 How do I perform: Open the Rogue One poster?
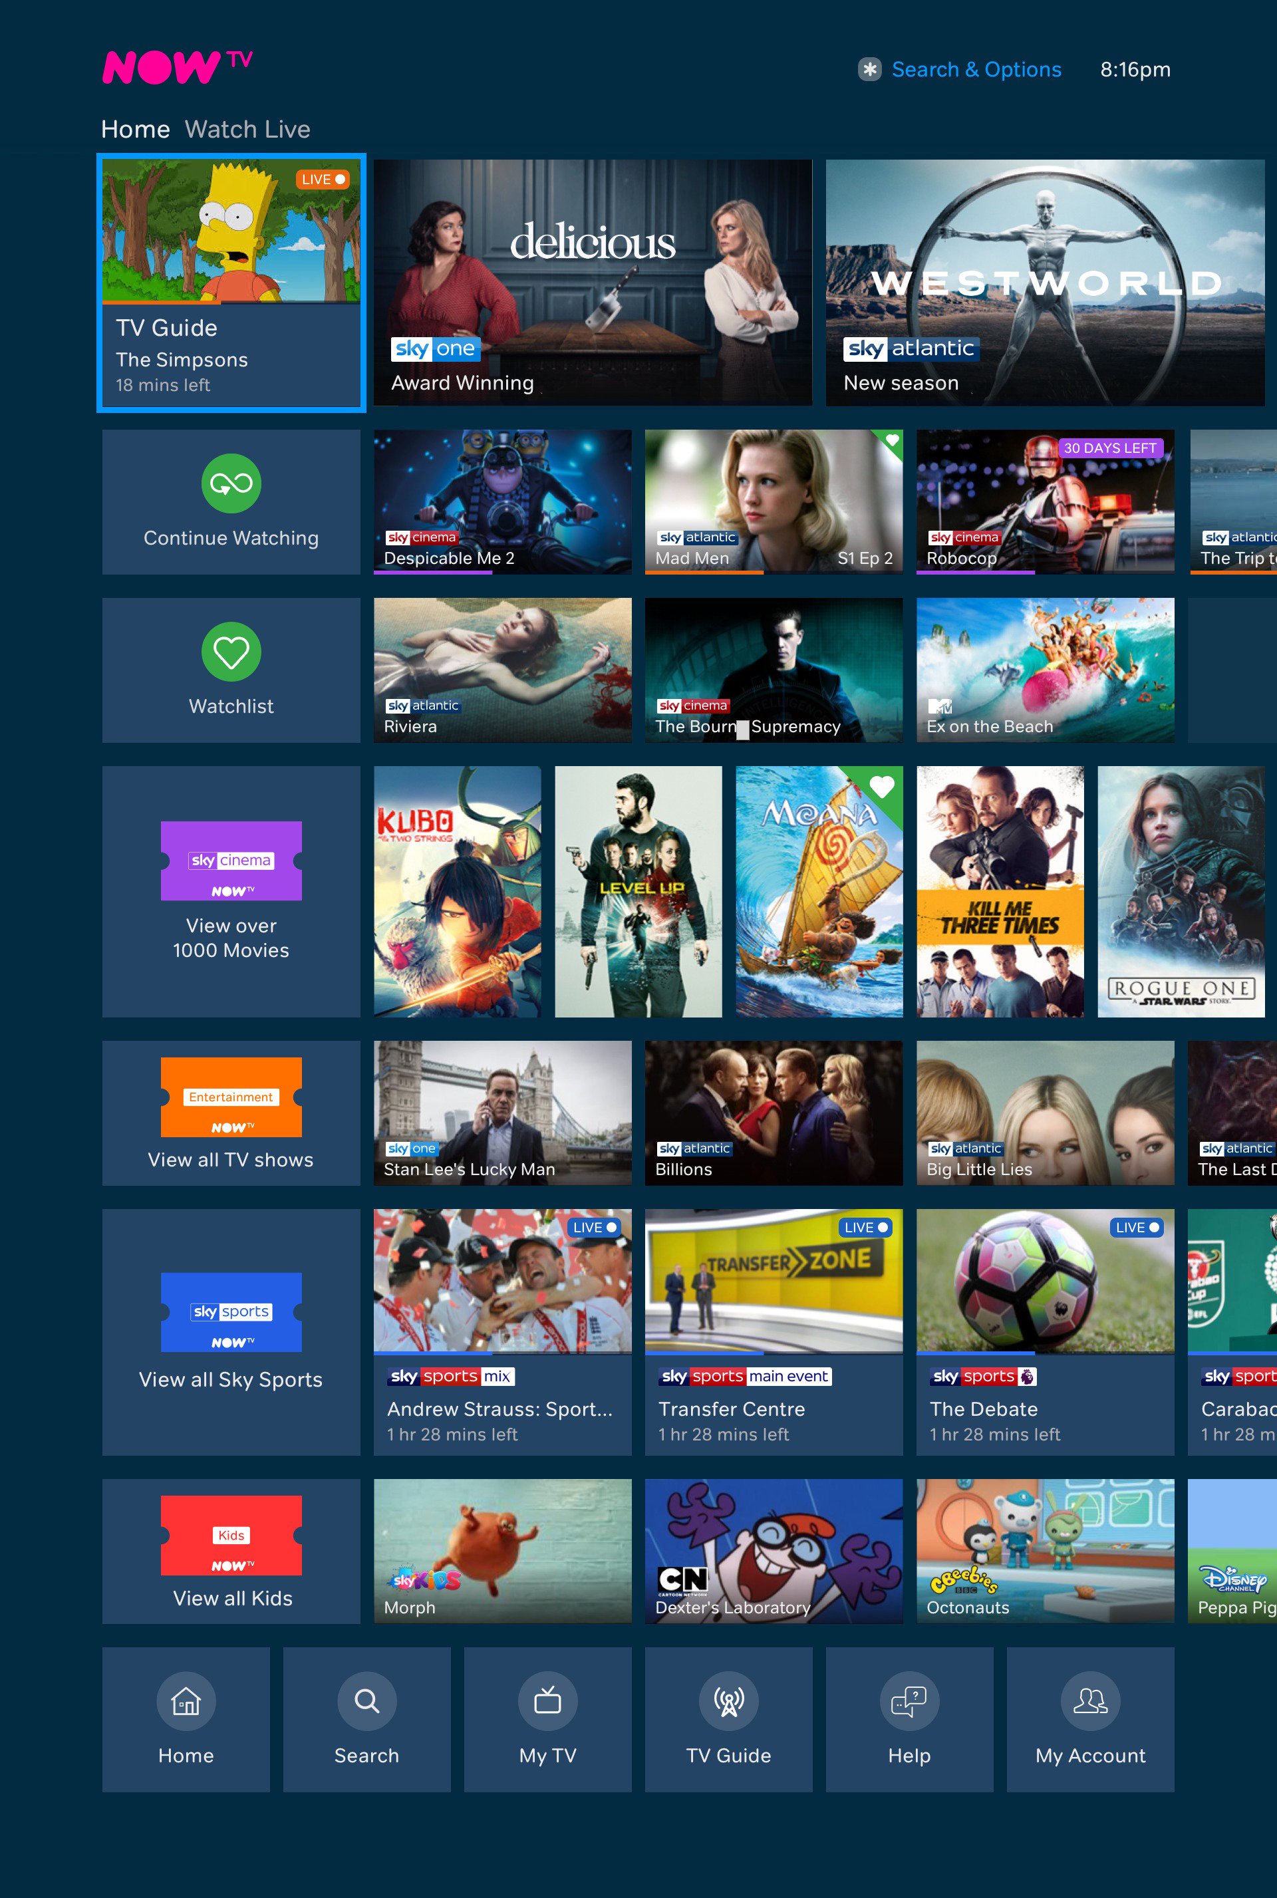tap(1181, 892)
